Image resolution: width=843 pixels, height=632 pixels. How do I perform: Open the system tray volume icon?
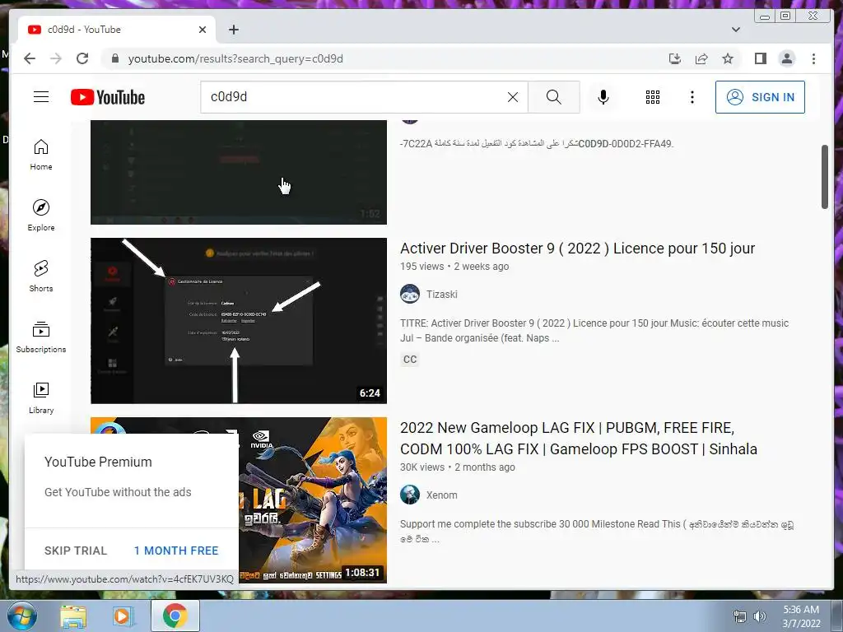tap(760, 616)
